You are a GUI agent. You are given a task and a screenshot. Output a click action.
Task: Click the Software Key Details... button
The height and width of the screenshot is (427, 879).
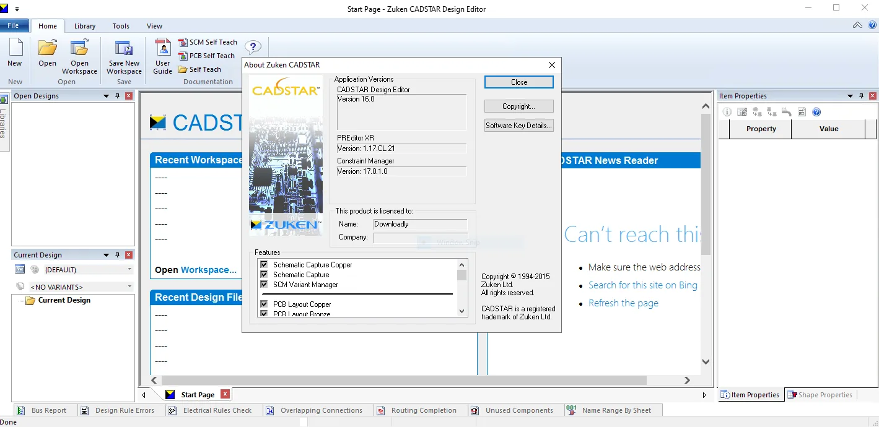pos(519,125)
